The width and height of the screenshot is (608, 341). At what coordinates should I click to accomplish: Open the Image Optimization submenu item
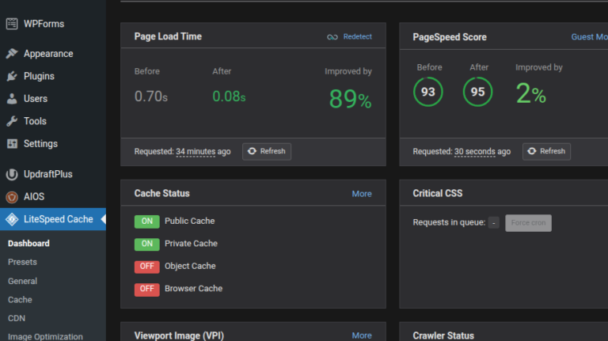(x=45, y=336)
